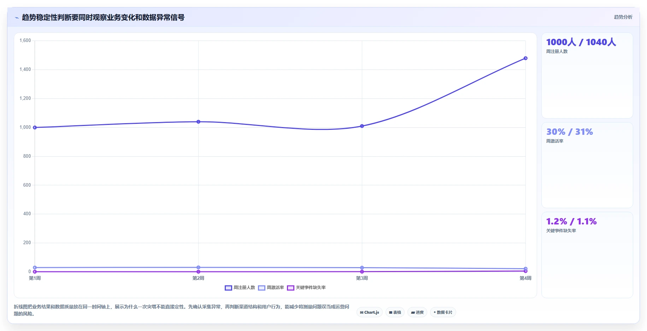Click the 周注册人数 card caption
The height and width of the screenshot is (331, 647).
(557, 52)
